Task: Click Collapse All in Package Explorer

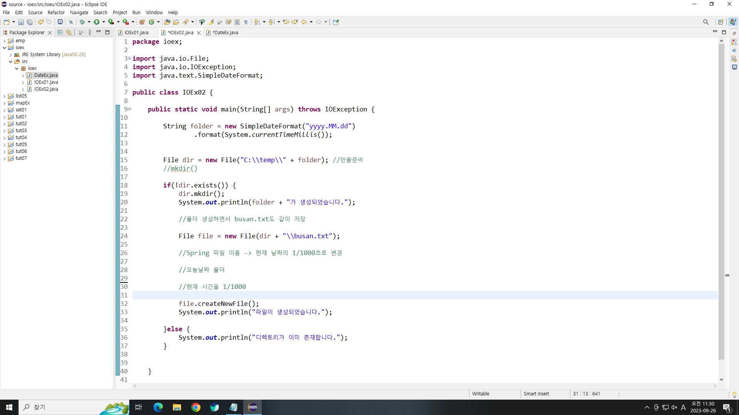Action: click(x=60, y=33)
